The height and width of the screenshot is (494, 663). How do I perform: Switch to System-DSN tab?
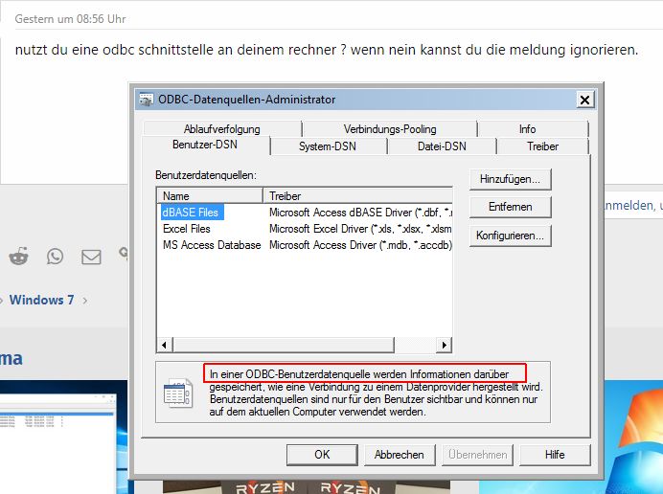[328, 146]
